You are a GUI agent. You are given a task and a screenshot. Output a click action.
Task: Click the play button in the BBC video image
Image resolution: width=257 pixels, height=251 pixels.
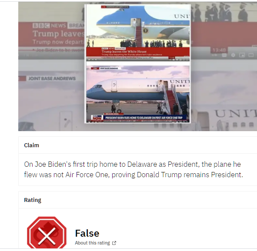[x=89, y=60]
